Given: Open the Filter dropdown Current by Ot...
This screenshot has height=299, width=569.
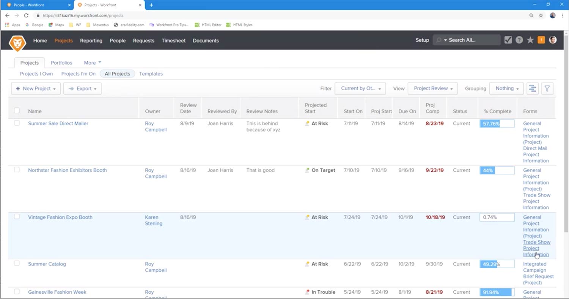Looking at the screenshot, I should [360, 88].
